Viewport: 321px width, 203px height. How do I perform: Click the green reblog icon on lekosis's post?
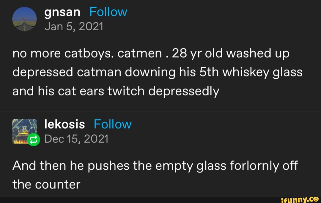click(33, 140)
